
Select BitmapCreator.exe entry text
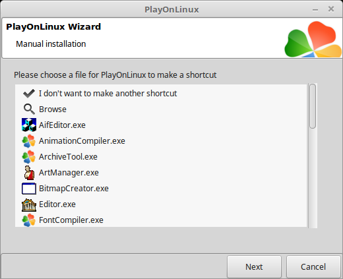click(74, 189)
